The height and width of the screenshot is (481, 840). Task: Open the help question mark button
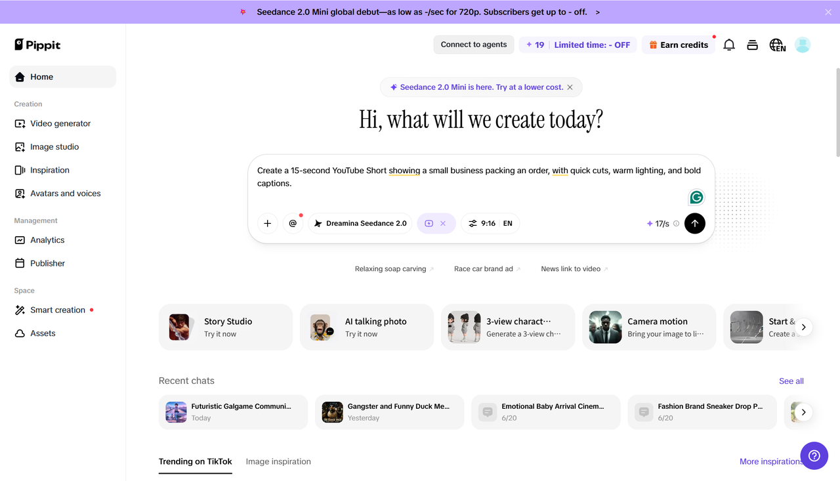click(814, 455)
